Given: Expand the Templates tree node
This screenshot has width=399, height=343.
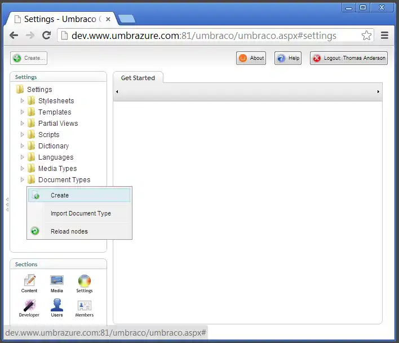Looking at the screenshot, I should point(22,112).
